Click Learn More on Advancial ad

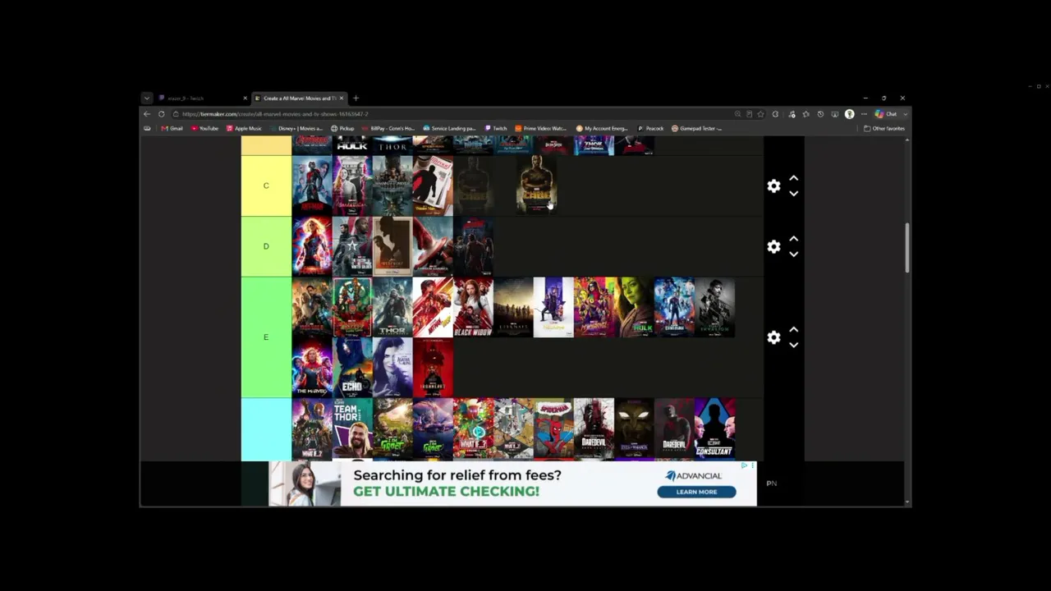point(696,492)
